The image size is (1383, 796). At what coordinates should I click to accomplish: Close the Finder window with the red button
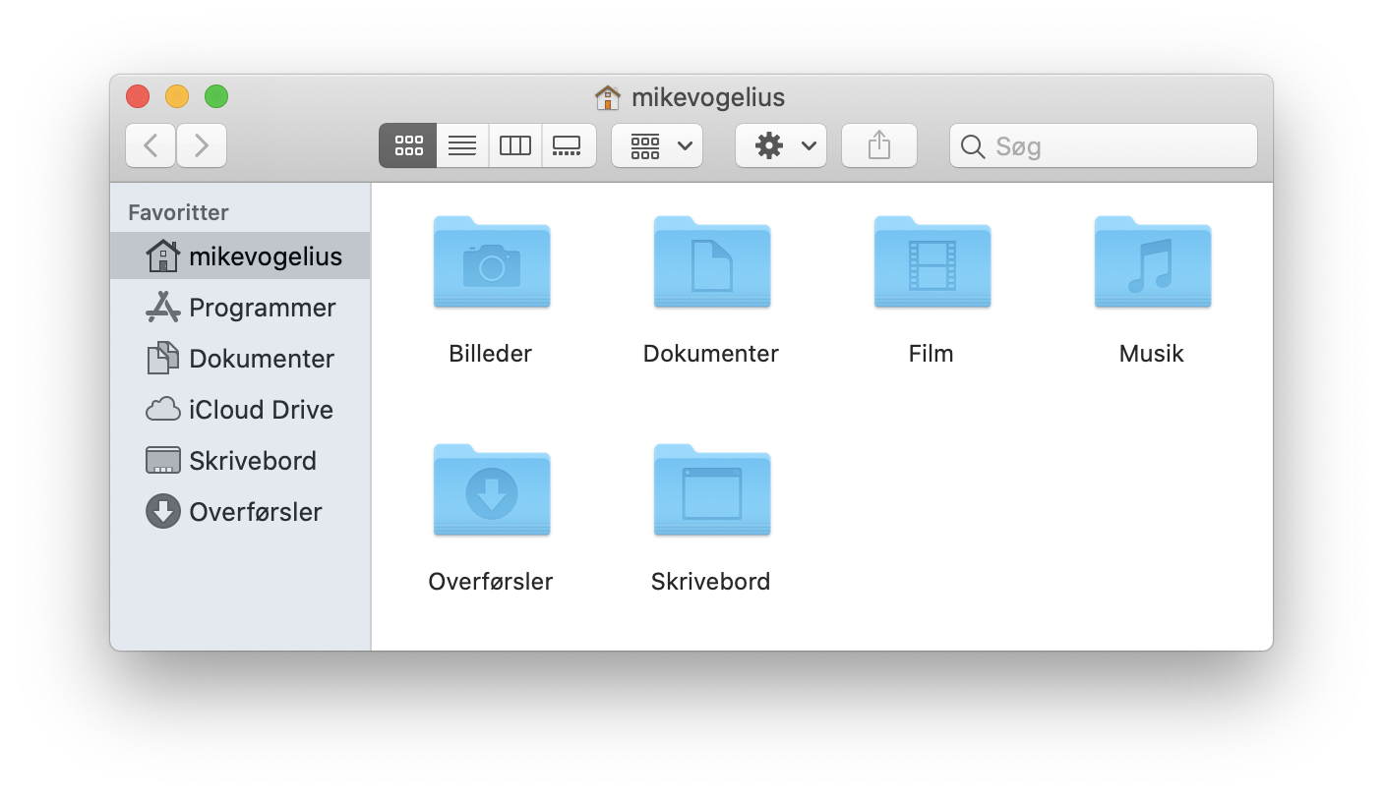point(138,96)
